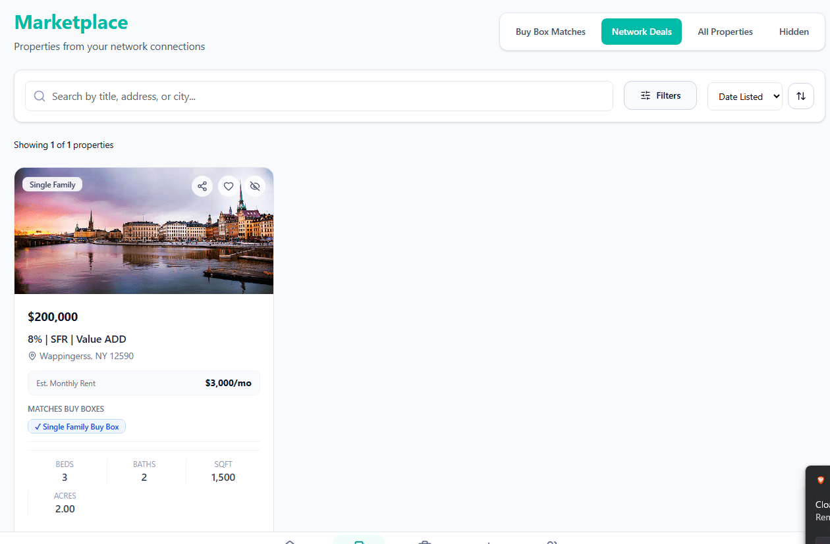This screenshot has width=830, height=544.
Task: Open the property photo of the waterfront city
Action: click(144, 231)
